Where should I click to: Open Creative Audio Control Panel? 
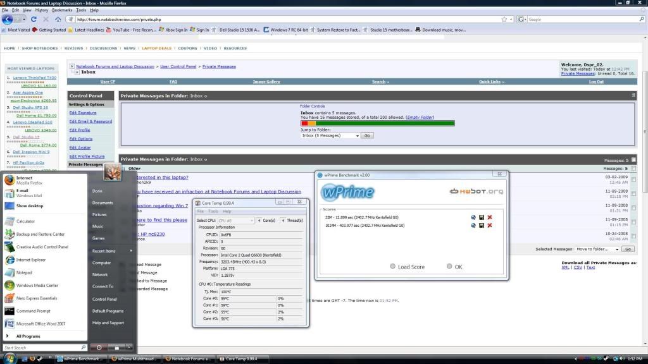[45, 247]
